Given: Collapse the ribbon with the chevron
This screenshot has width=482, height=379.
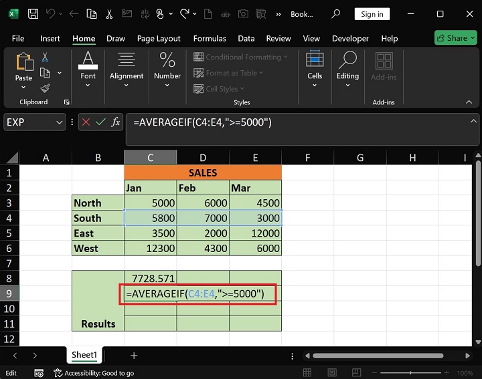Looking at the screenshot, I should pos(469,102).
